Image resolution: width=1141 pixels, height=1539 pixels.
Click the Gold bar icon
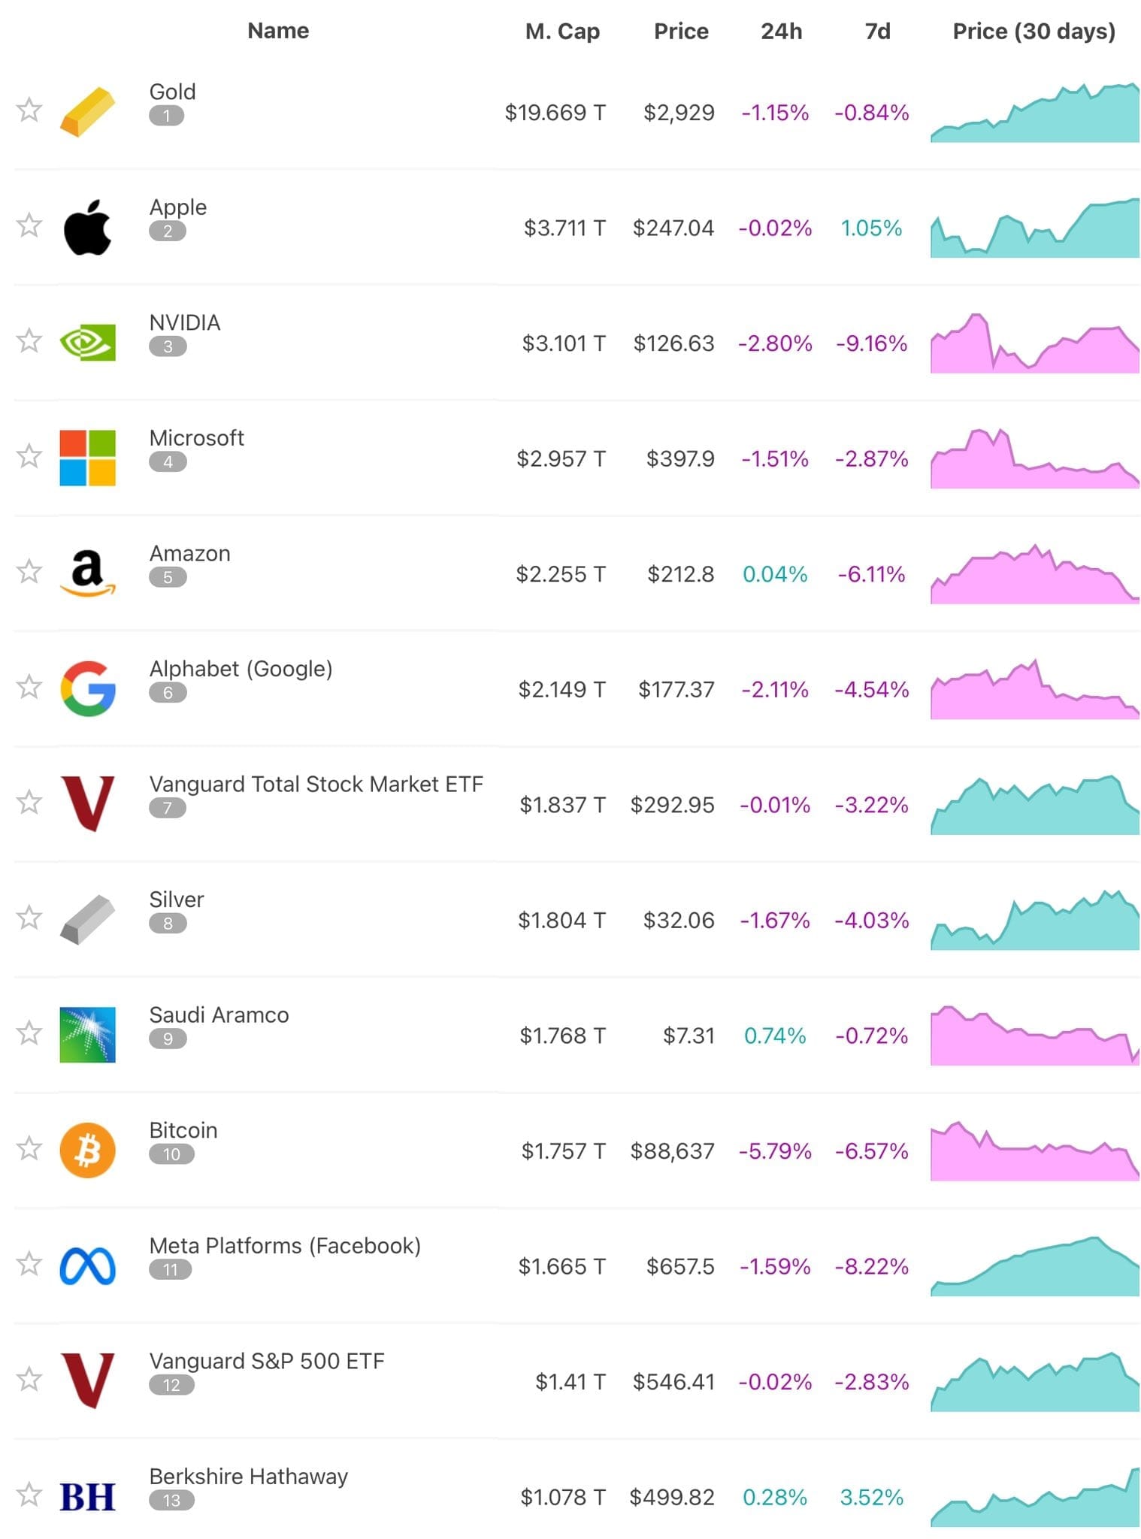(x=87, y=111)
